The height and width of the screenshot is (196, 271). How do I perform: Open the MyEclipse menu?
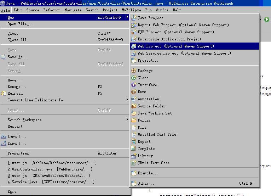point(131,10)
